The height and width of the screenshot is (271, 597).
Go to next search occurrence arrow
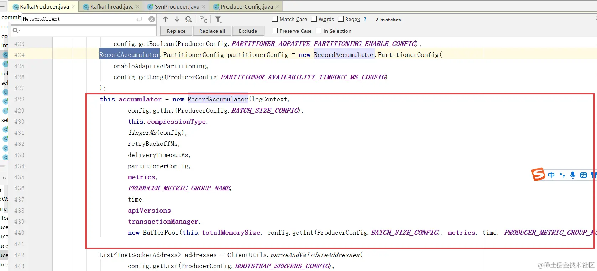click(177, 19)
